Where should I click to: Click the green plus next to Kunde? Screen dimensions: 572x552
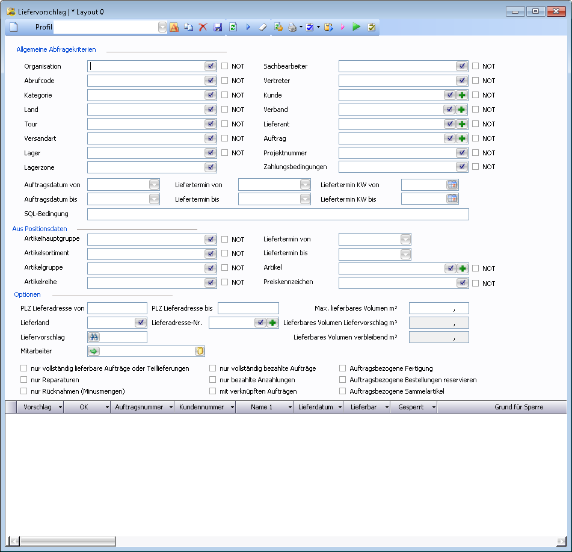[x=461, y=95]
